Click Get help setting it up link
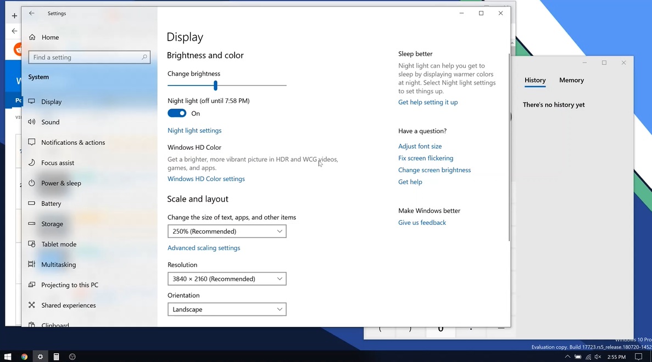 coord(428,102)
